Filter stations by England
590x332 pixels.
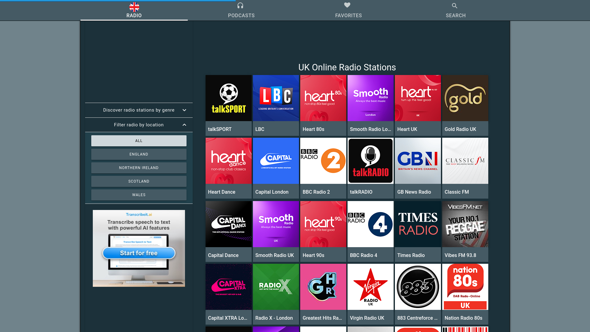[x=139, y=154]
